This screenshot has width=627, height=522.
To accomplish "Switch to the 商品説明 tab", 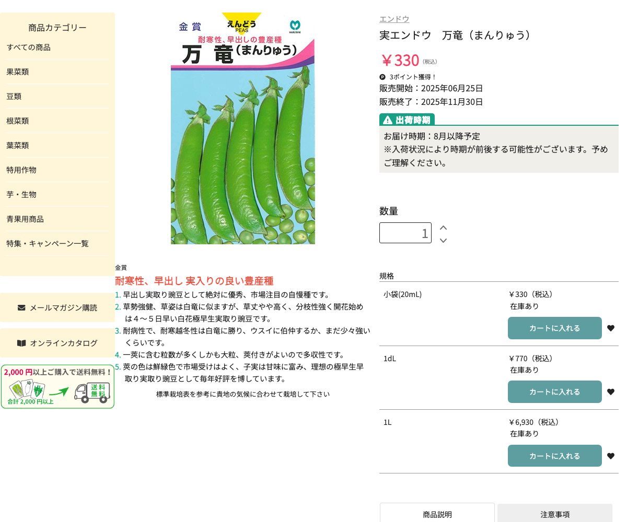I will [x=437, y=514].
